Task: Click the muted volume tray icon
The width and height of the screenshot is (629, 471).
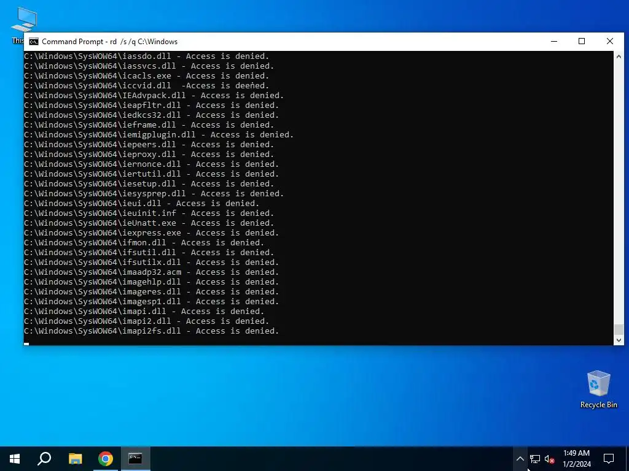Action: (550, 459)
